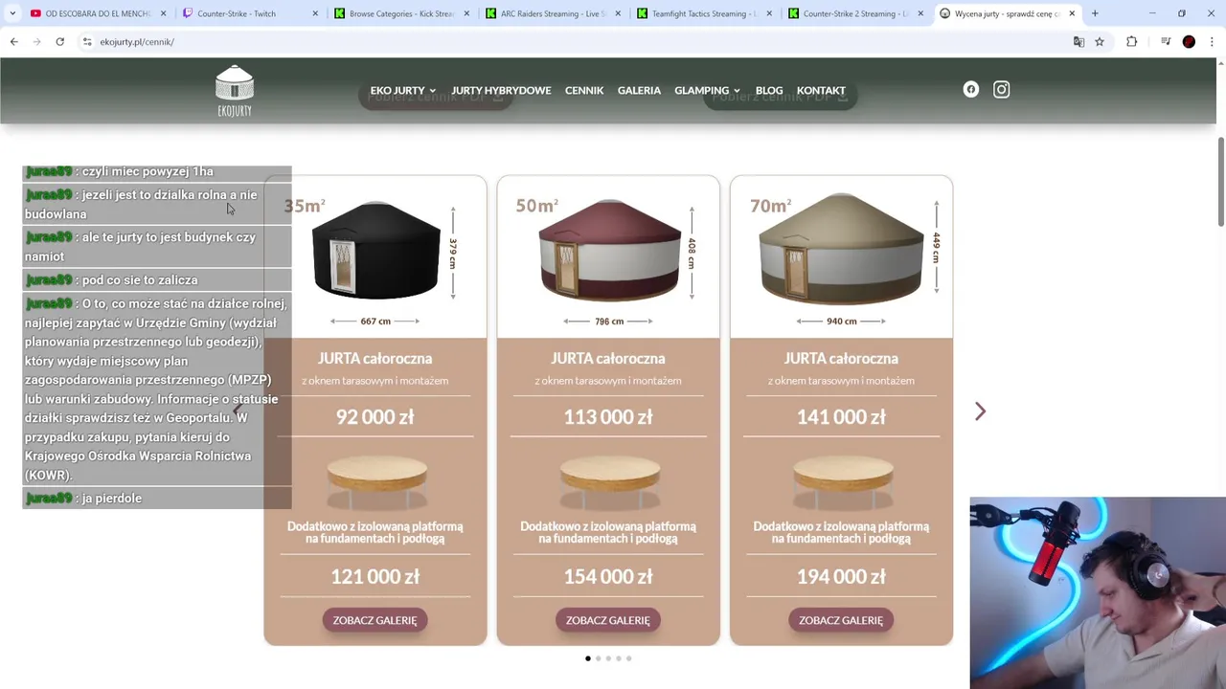Reload the page with browser refresh icon
1226x689 pixels.
[x=59, y=41]
